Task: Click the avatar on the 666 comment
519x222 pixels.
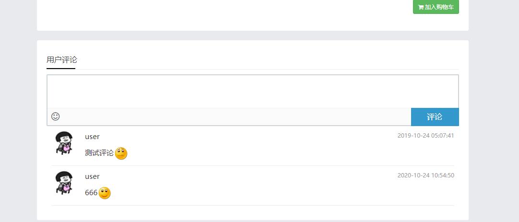Action: coord(64,182)
